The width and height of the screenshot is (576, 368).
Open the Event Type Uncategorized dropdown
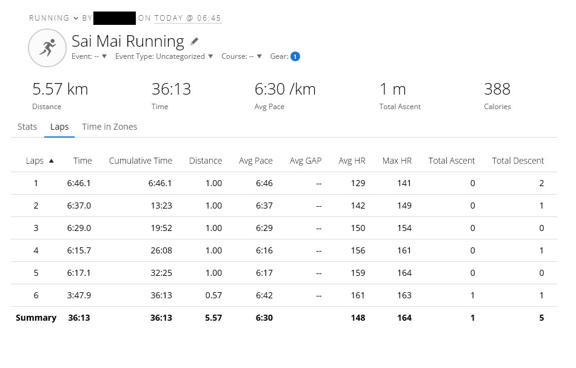pyautogui.click(x=164, y=56)
